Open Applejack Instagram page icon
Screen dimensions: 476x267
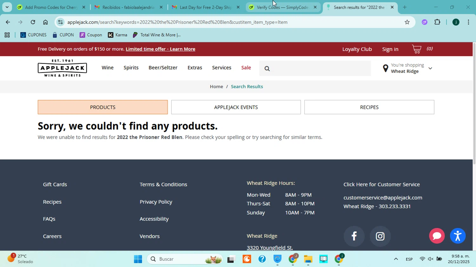(380, 236)
